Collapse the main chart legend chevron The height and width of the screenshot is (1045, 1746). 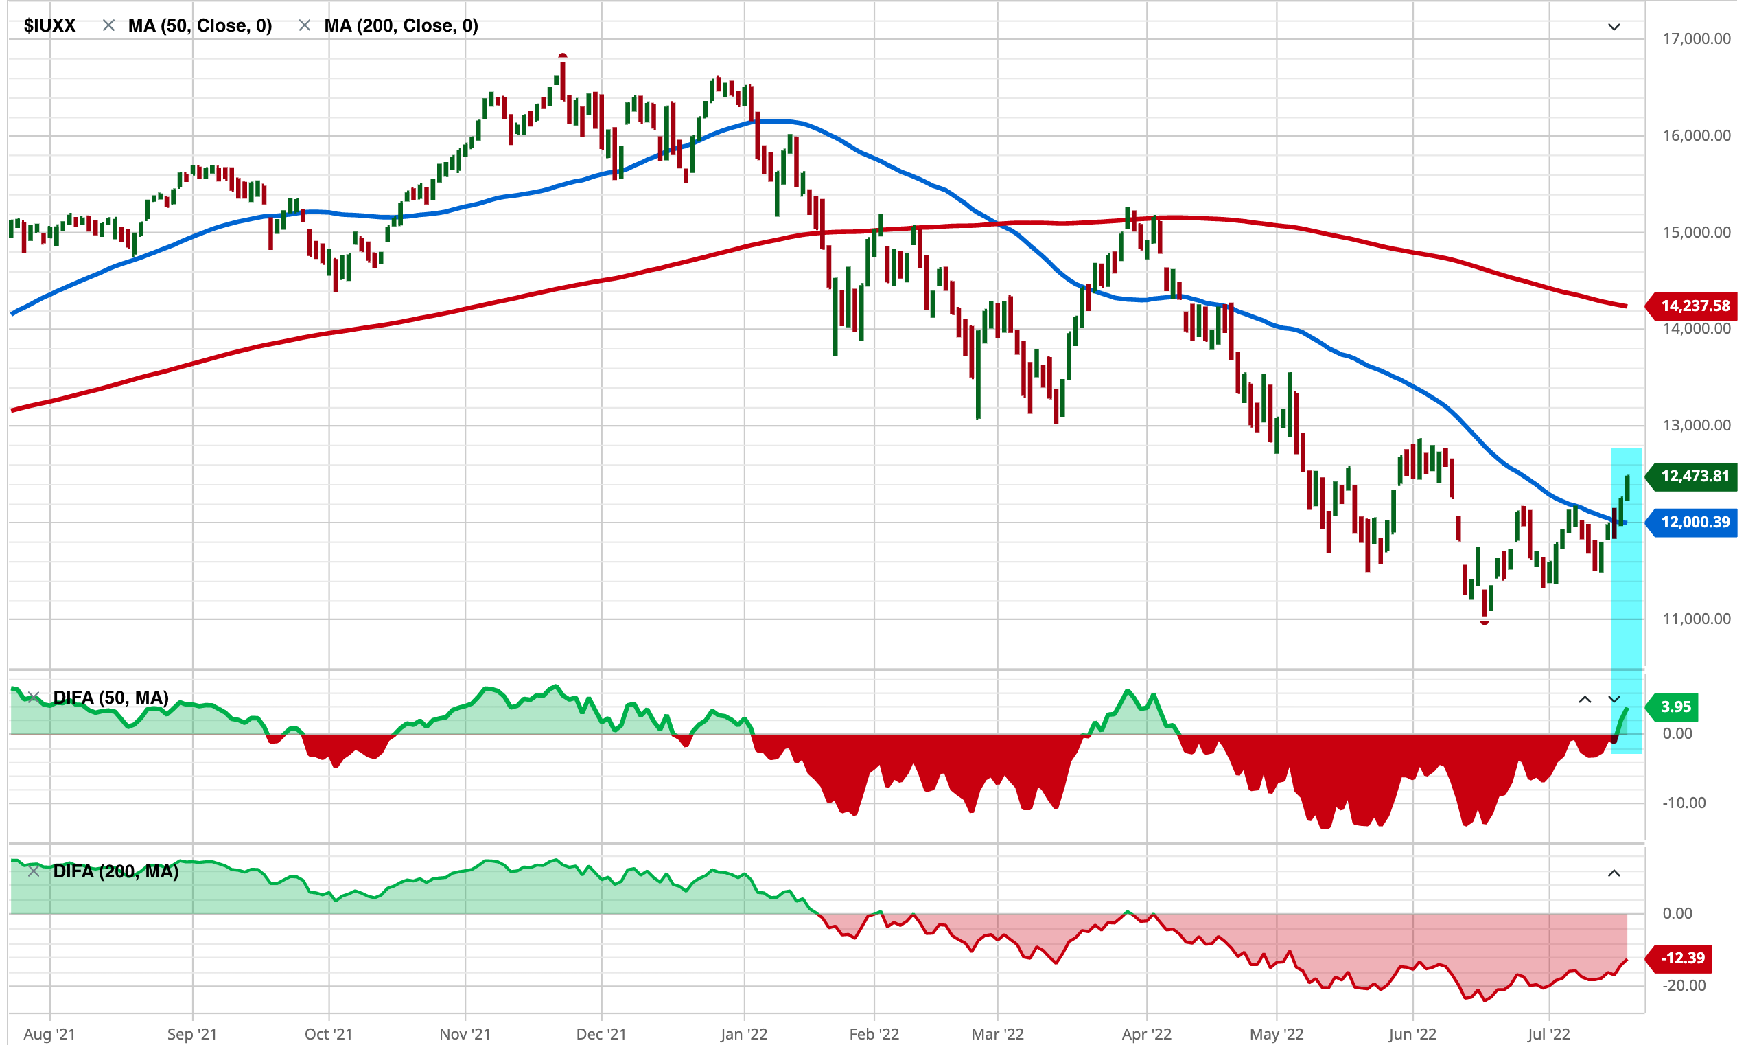pyautogui.click(x=1614, y=27)
